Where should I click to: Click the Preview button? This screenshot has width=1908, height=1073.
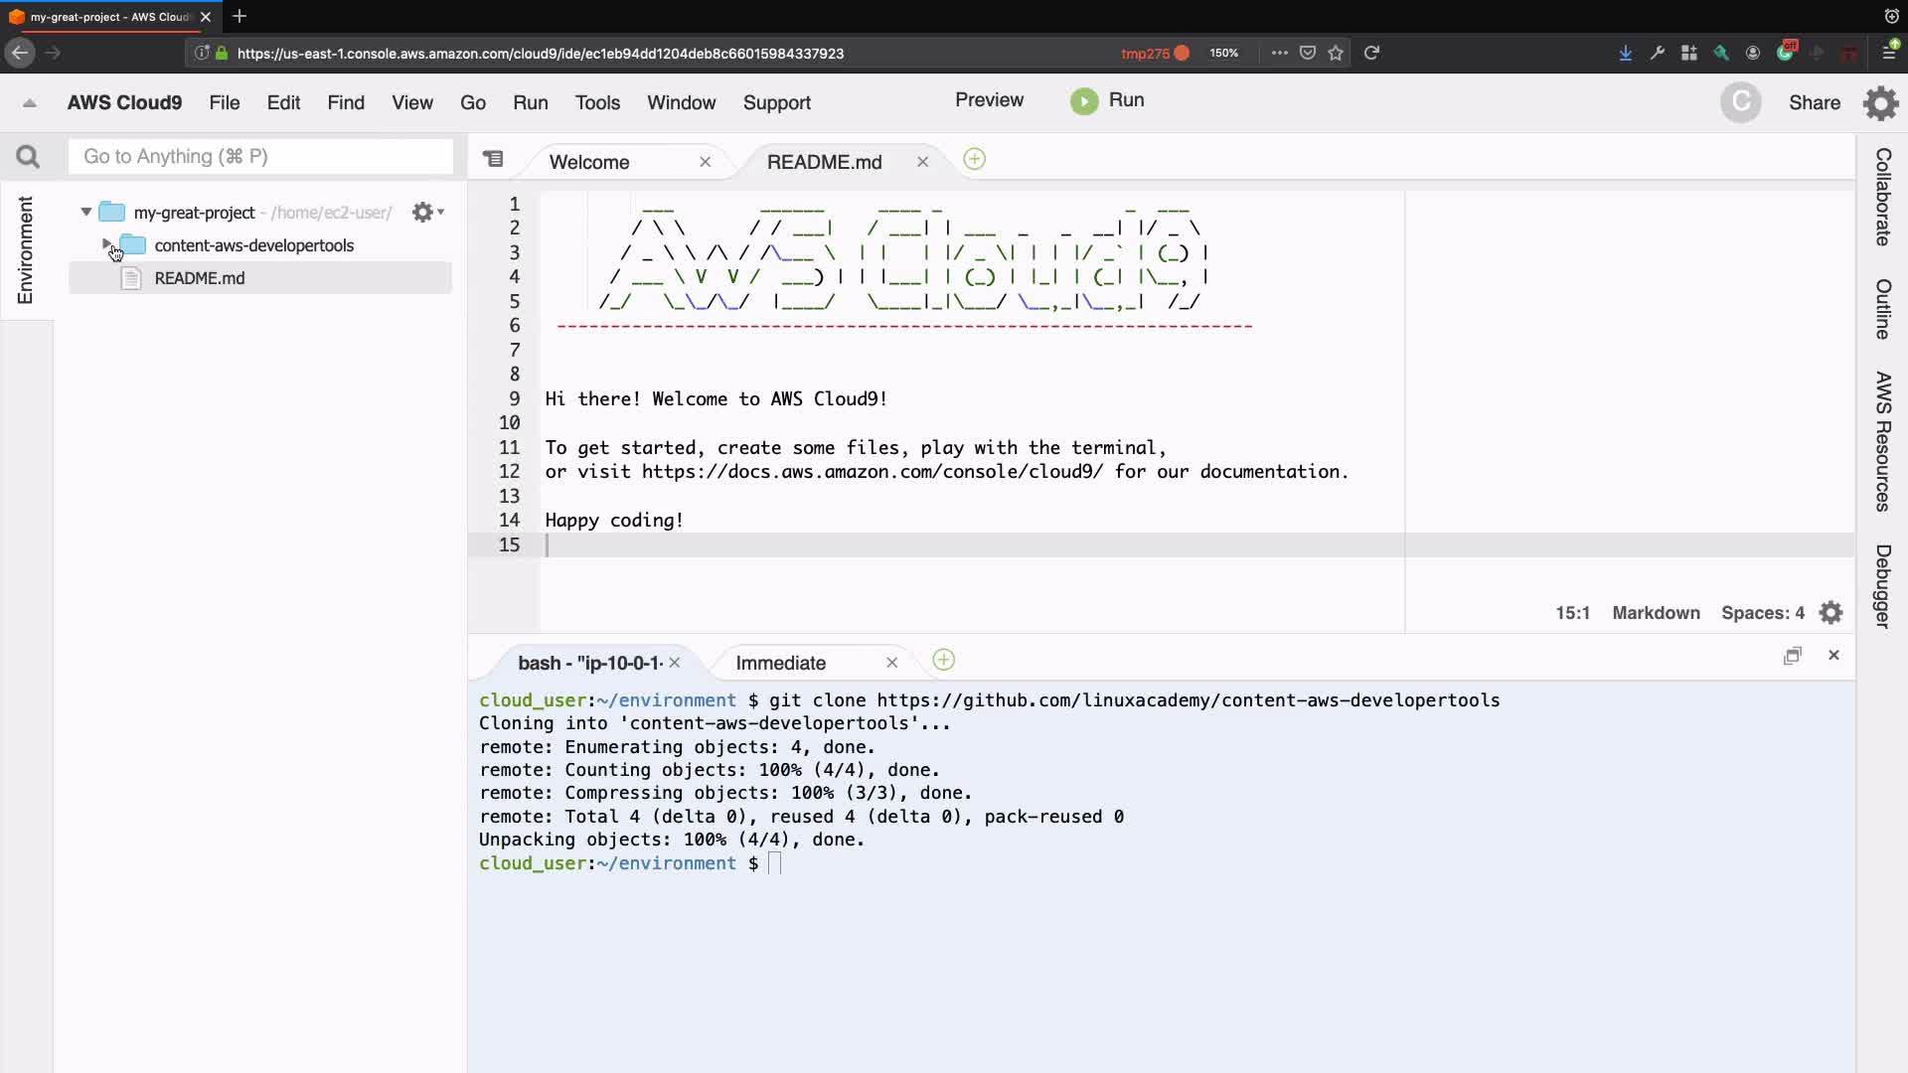[x=988, y=100]
